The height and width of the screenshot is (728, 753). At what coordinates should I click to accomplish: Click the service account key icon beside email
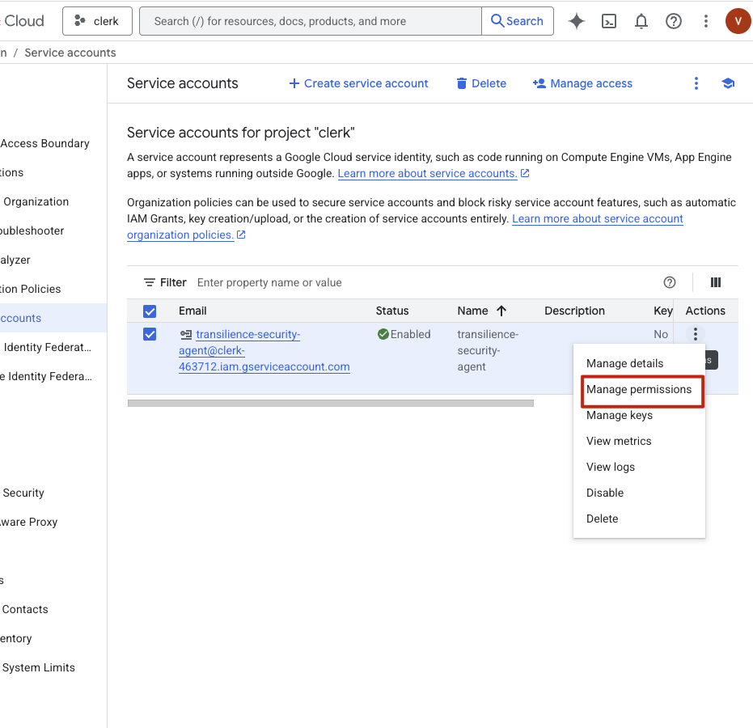point(186,334)
